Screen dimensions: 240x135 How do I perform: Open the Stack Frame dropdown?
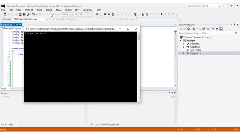[157, 19]
